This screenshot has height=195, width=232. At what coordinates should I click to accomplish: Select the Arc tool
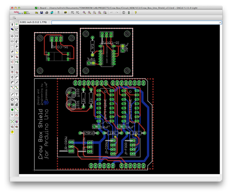click(17, 99)
